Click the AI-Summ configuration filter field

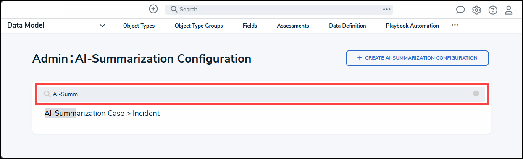(261, 94)
